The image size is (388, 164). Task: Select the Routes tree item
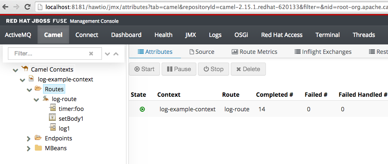54,89
